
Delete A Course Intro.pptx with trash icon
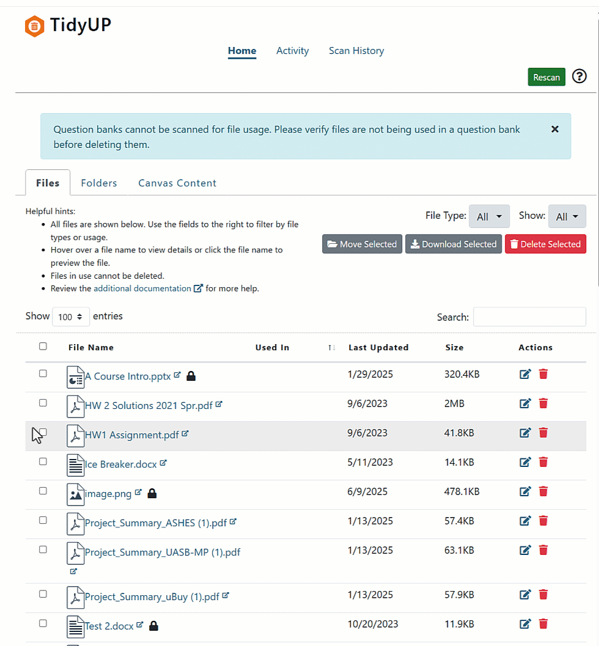pyautogui.click(x=543, y=374)
